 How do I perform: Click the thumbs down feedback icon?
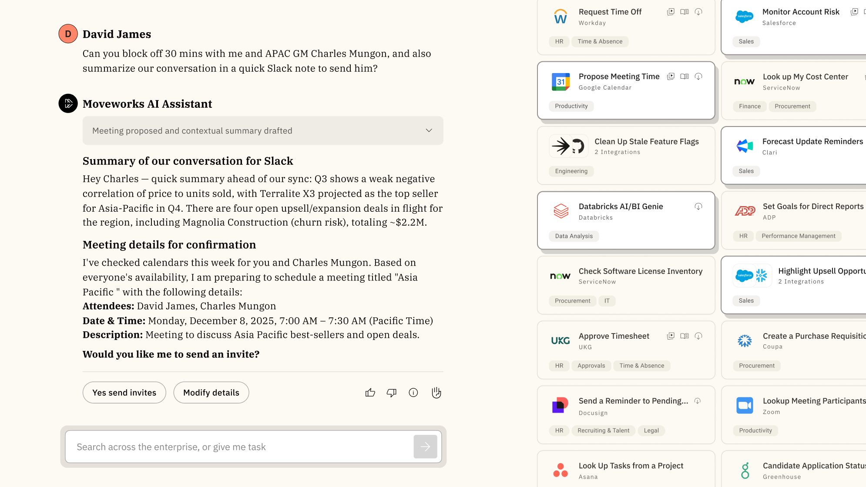[x=392, y=393]
